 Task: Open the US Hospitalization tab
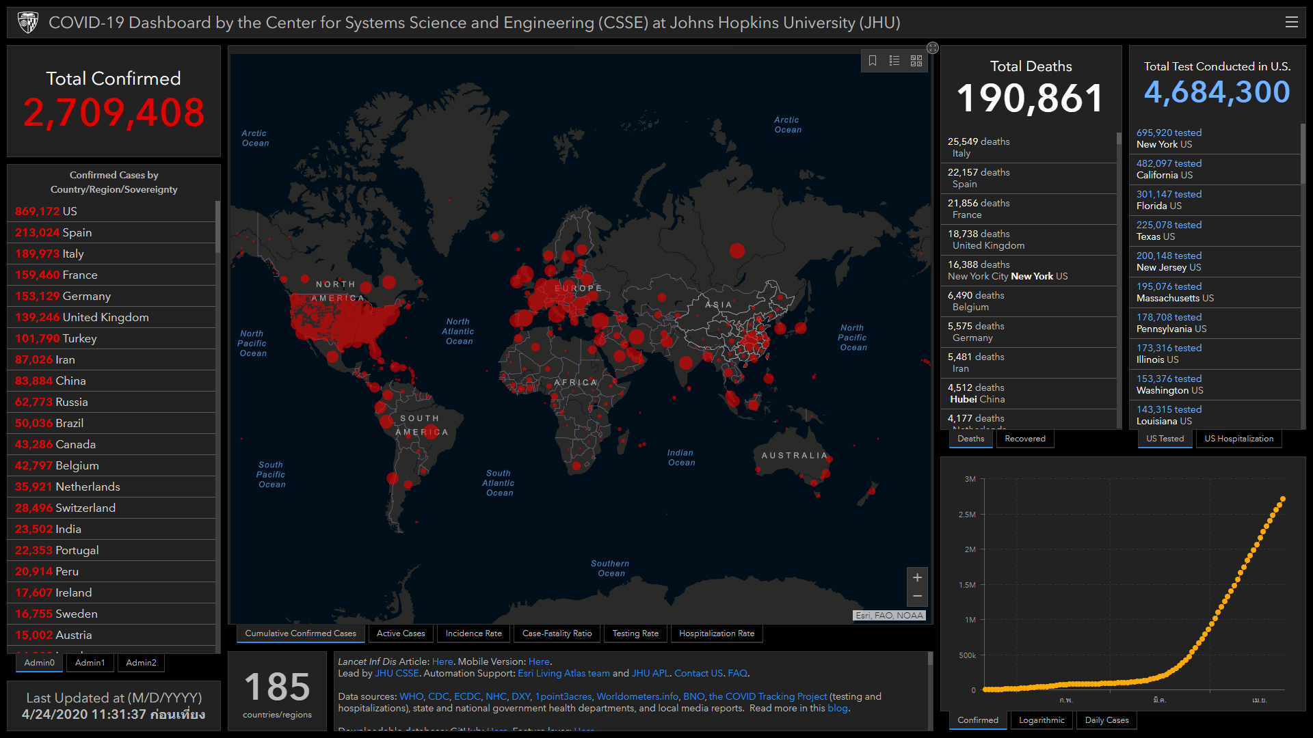coord(1238,439)
